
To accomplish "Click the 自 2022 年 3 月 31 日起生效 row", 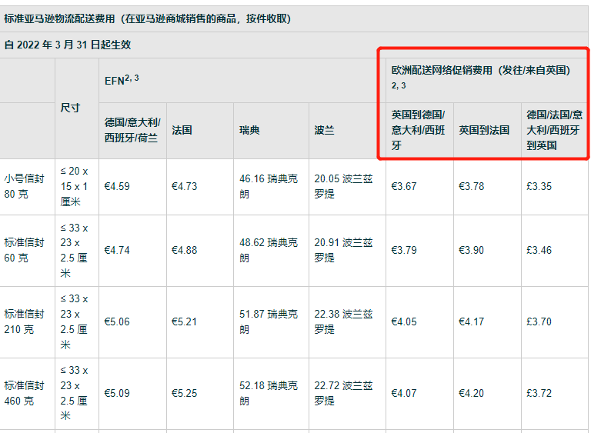I will 68,45.
